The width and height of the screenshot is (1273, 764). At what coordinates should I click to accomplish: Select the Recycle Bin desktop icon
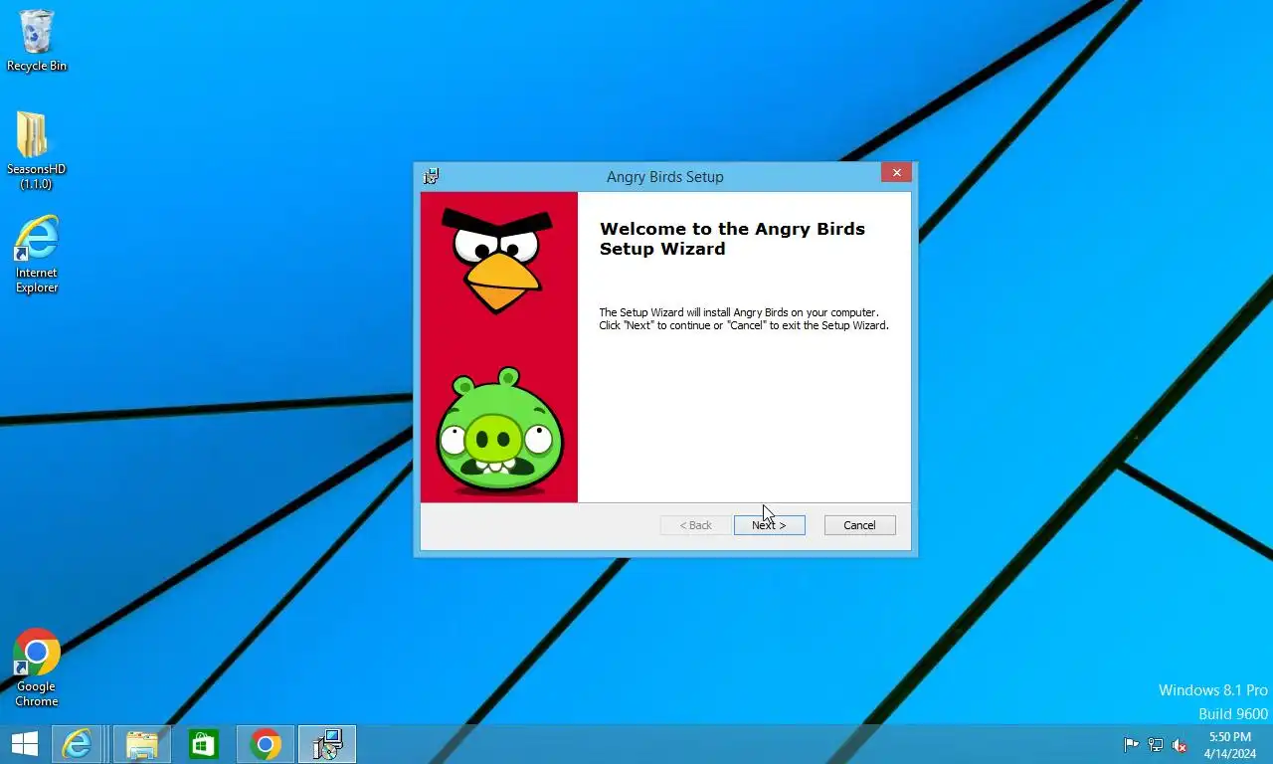point(37,42)
